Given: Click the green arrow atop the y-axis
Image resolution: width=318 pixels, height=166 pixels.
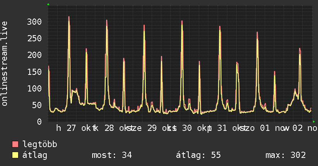Looking at the screenshot, I should click(x=48, y=4).
